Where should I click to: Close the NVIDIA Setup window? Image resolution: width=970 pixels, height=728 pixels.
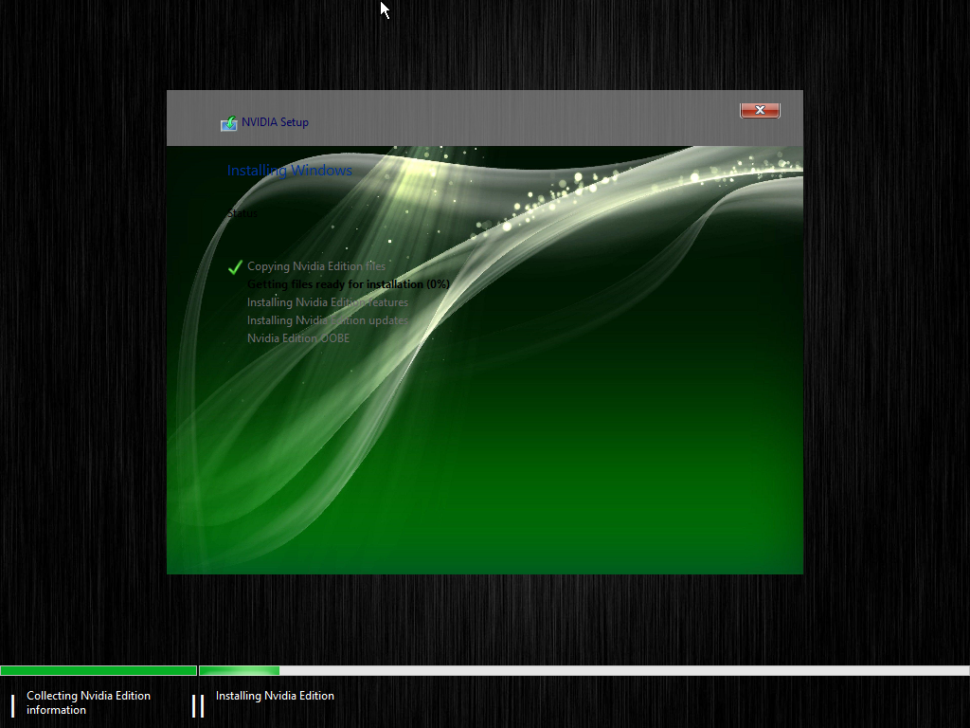[x=760, y=110]
